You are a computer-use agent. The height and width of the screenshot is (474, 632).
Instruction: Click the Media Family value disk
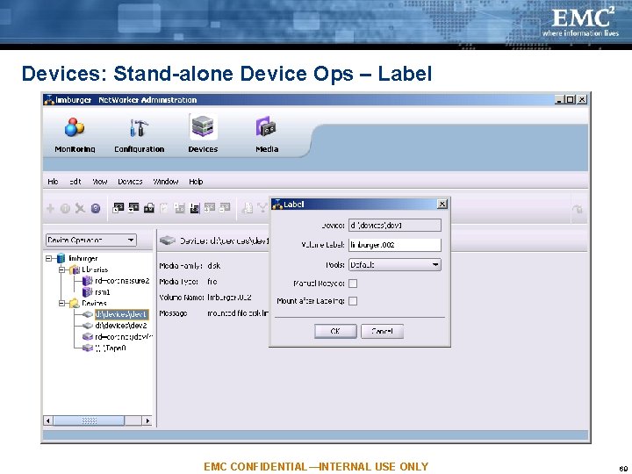click(214, 266)
